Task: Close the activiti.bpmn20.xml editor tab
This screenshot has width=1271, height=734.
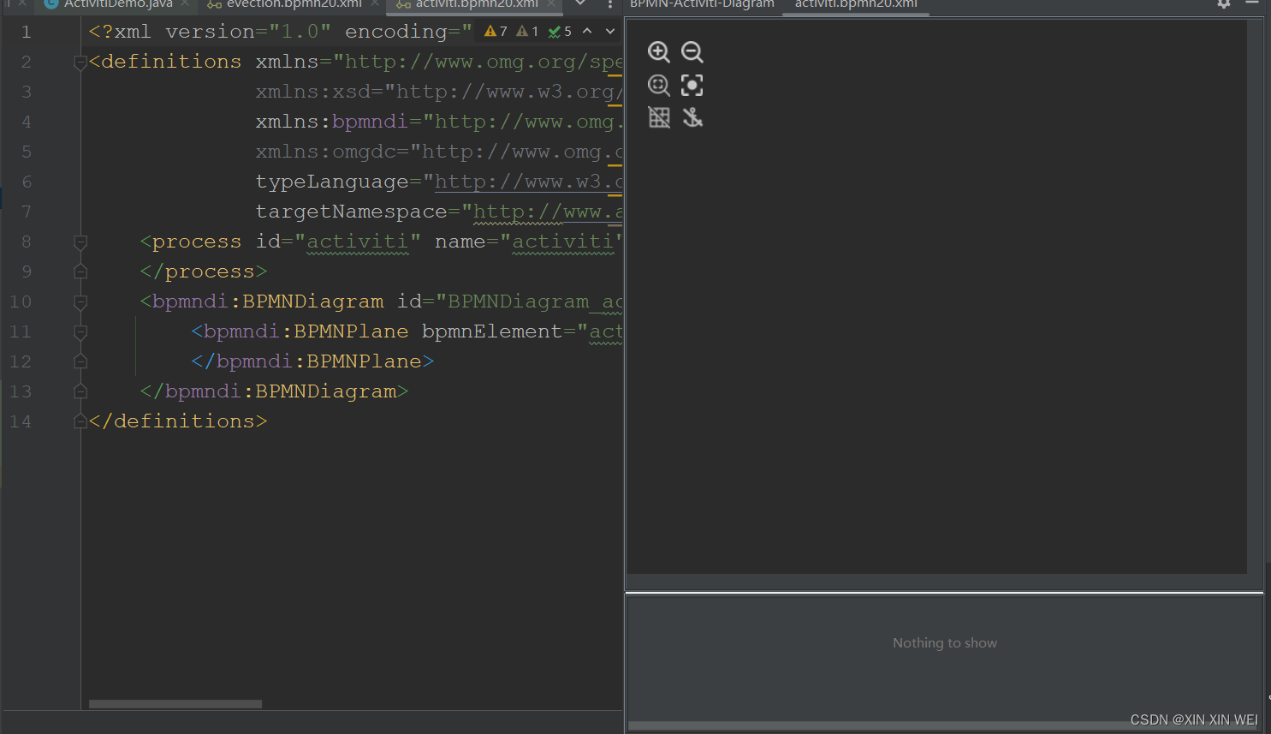Action: coord(551,4)
